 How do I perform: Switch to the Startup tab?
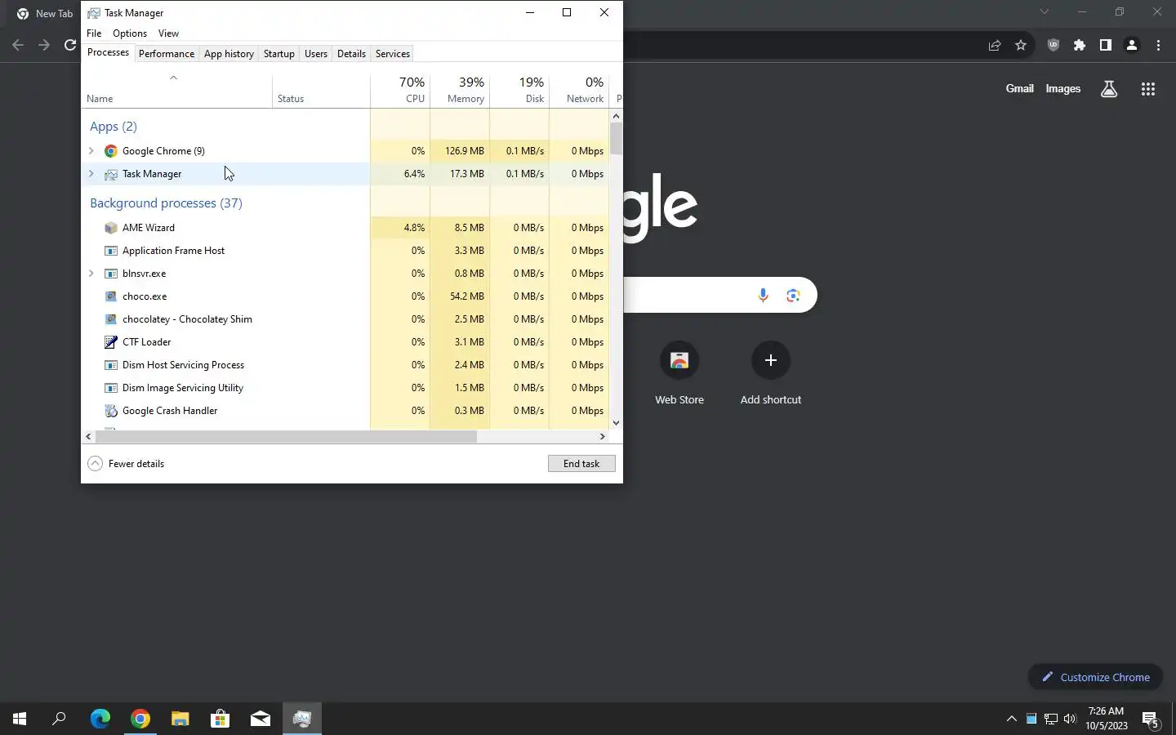pyautogui.click(x=279, y=54)
